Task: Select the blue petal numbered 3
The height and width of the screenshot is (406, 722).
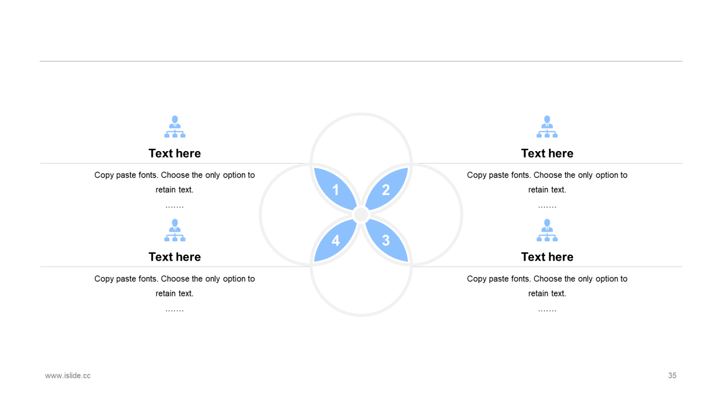Action: [x=386, y=240]
